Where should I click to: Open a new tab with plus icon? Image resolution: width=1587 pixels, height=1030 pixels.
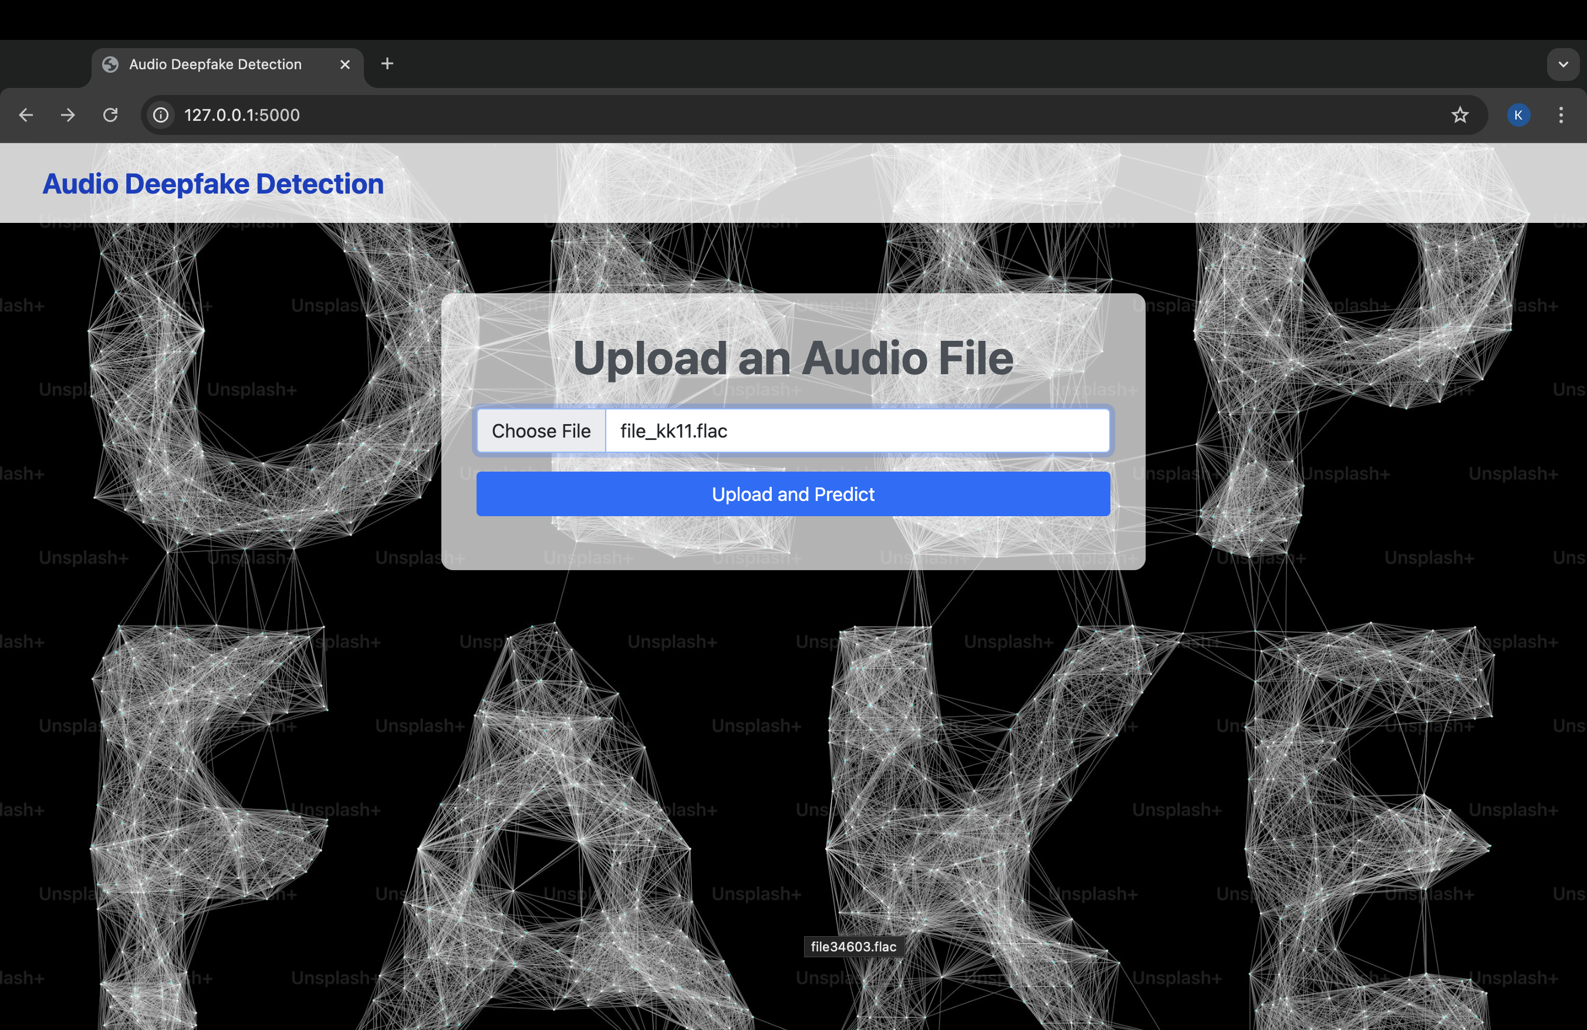[x=387, y=64]
